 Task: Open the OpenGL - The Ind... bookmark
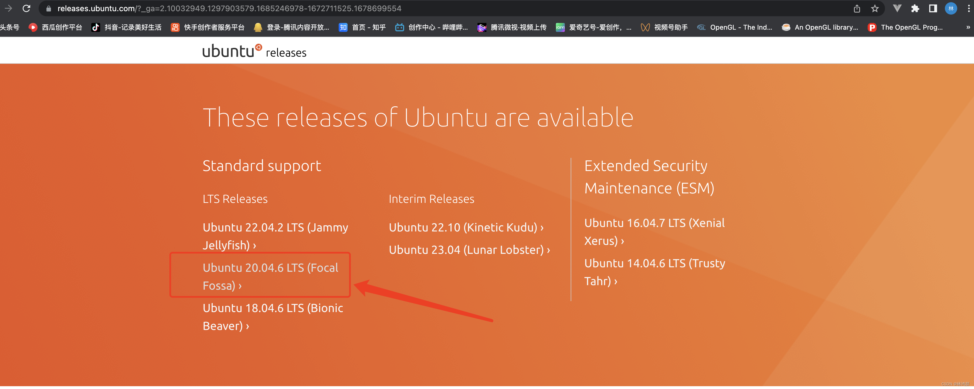tap(734, 27)
